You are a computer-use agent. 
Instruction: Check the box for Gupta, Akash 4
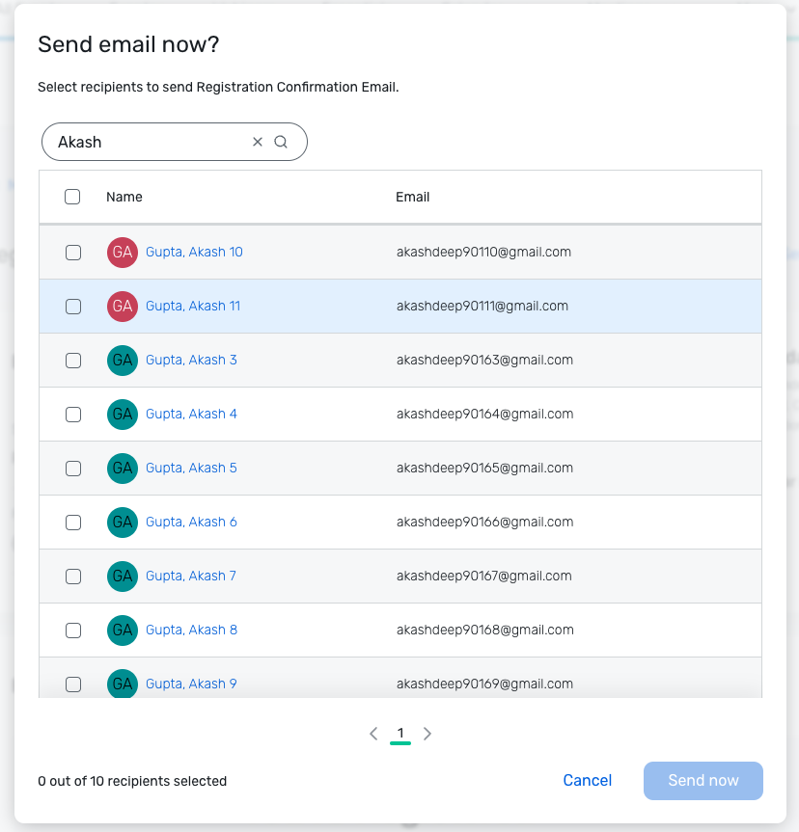[x=73, y=415]
